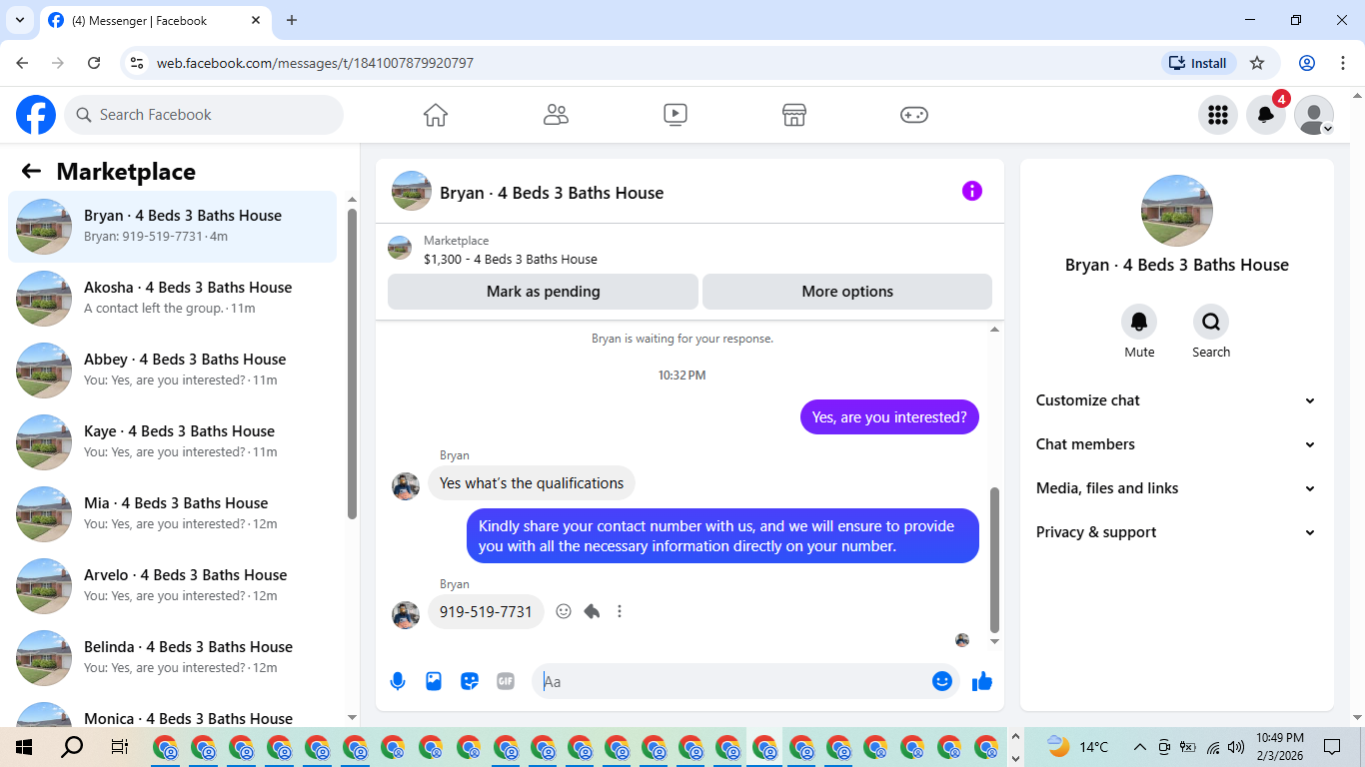Bookmark this page star icon

pos(1257,63)
